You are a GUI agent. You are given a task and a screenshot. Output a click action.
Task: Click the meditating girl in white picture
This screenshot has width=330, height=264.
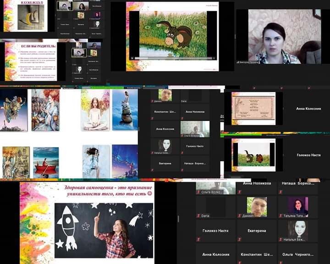tap(96, 110)
